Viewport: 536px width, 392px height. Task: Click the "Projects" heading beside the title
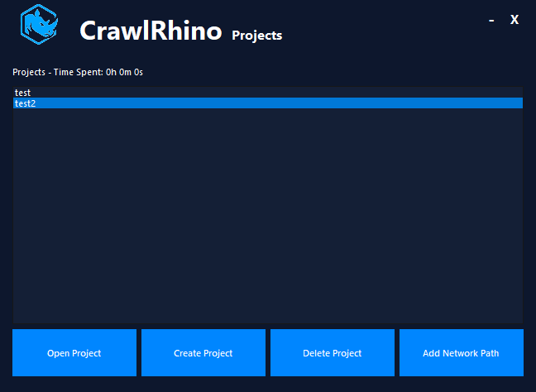(257, 36)
